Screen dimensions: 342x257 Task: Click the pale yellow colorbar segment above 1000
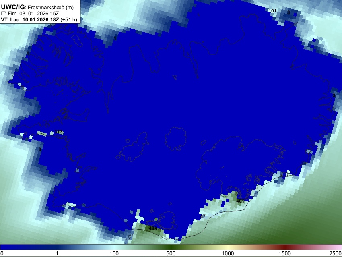tap(228, 247)
